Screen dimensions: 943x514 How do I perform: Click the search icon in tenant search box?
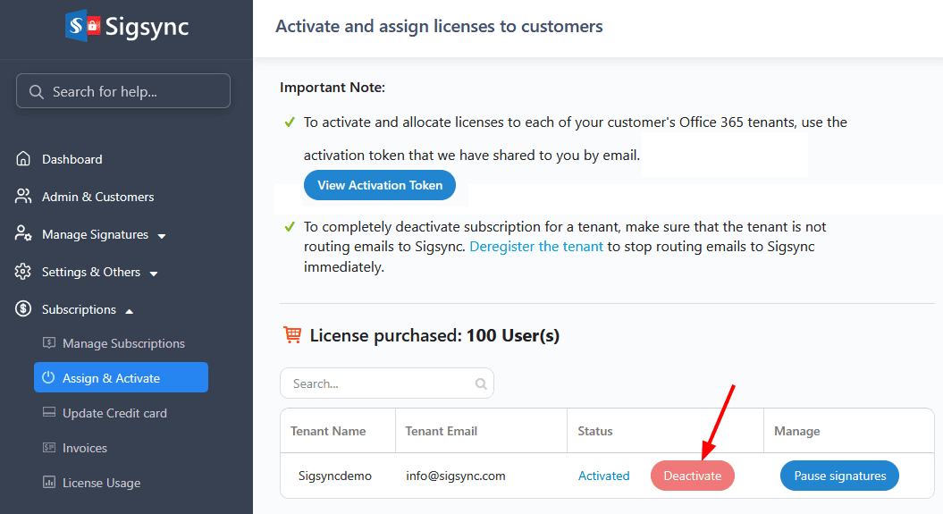(x=481, y=383)
